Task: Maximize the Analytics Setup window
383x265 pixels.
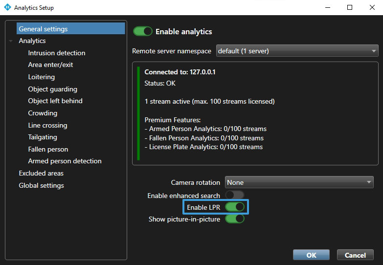Action: tap(350, 7)
